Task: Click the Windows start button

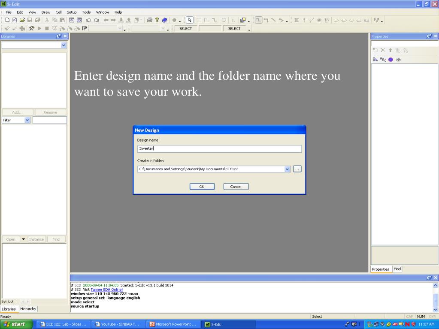Action: click(x=16, y=324)
